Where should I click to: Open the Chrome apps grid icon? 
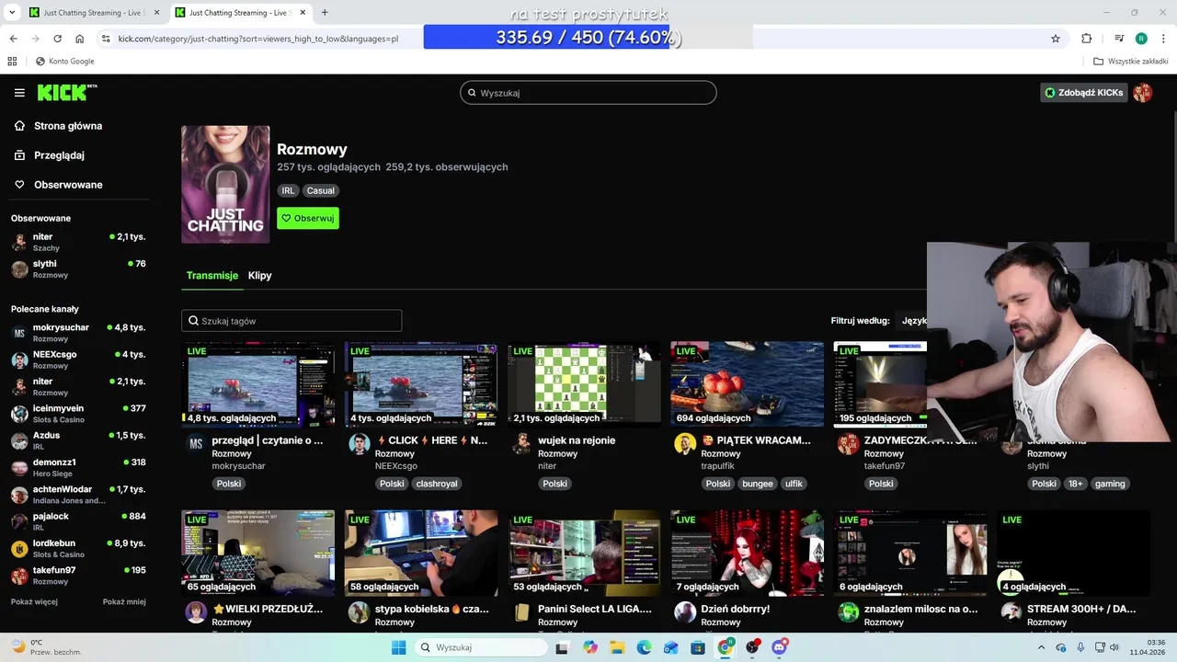tap(12, 62)
